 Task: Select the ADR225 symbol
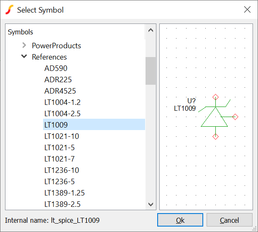(x=58, y=79)
